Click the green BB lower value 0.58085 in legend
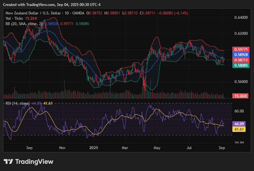This screenshot has height=171, width=254. (82, 24)
